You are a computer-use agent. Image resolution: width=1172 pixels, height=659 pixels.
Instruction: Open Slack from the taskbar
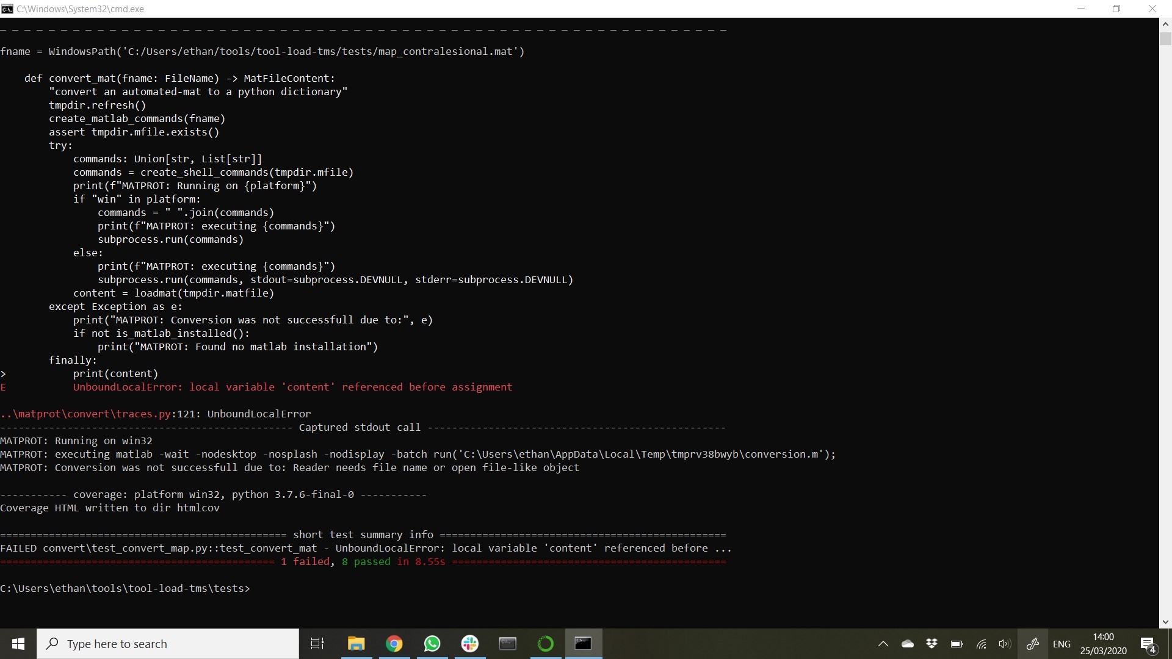469,644
